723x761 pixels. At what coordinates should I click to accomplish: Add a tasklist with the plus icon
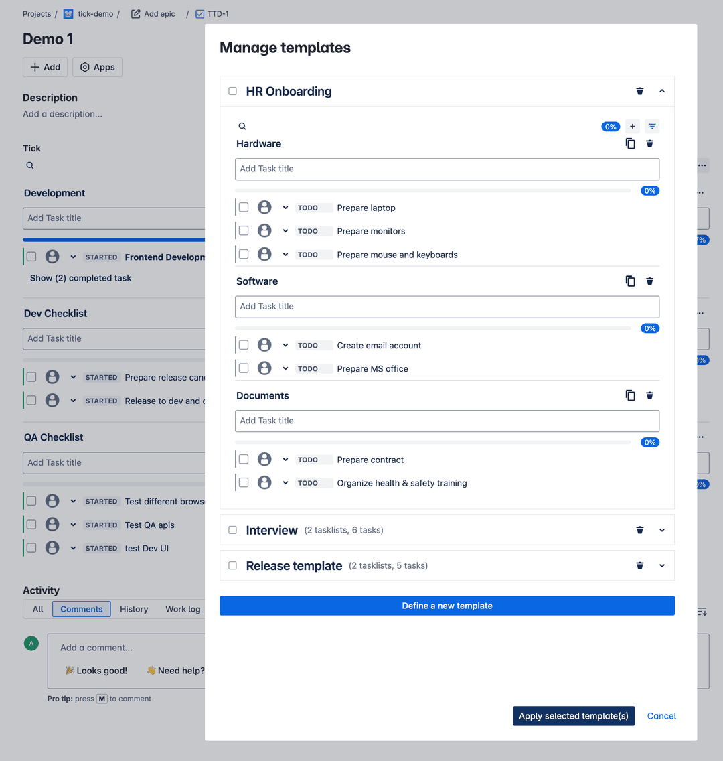pyautogui.click(x=633, y=126)
